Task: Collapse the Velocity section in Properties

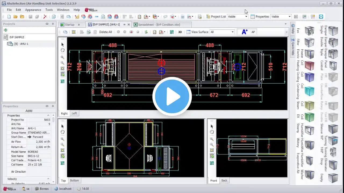Action: point(48,179)
